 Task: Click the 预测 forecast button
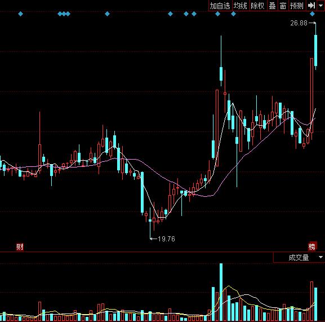[297, 6]
